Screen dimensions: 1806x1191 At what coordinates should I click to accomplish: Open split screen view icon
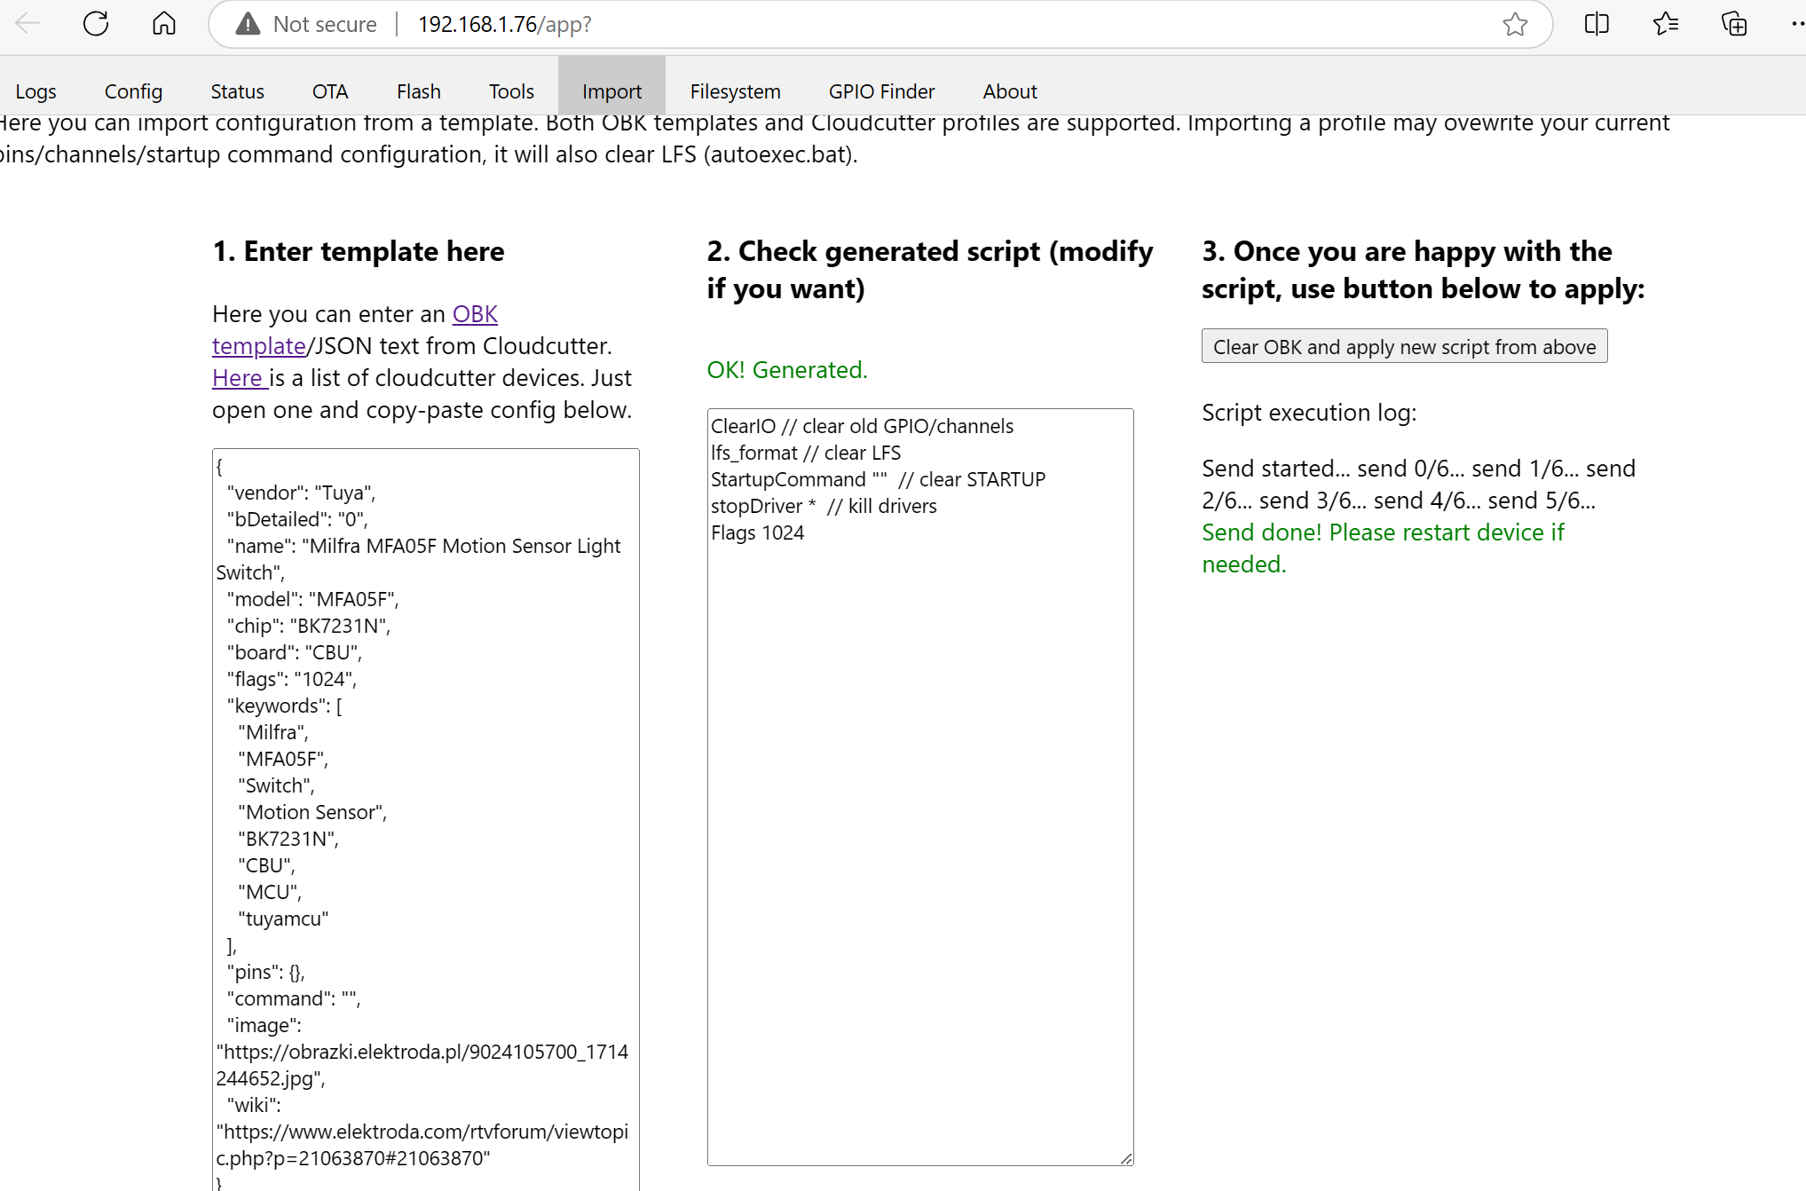pos(1597,24)
